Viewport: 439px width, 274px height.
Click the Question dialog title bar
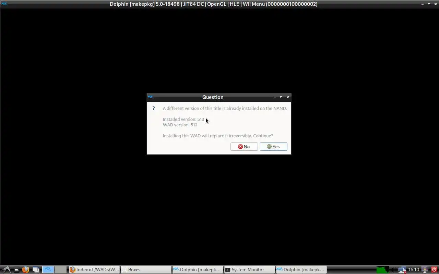point(213,97)
